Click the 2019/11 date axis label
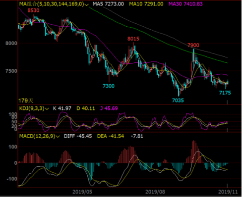 [x=228, y=192]
